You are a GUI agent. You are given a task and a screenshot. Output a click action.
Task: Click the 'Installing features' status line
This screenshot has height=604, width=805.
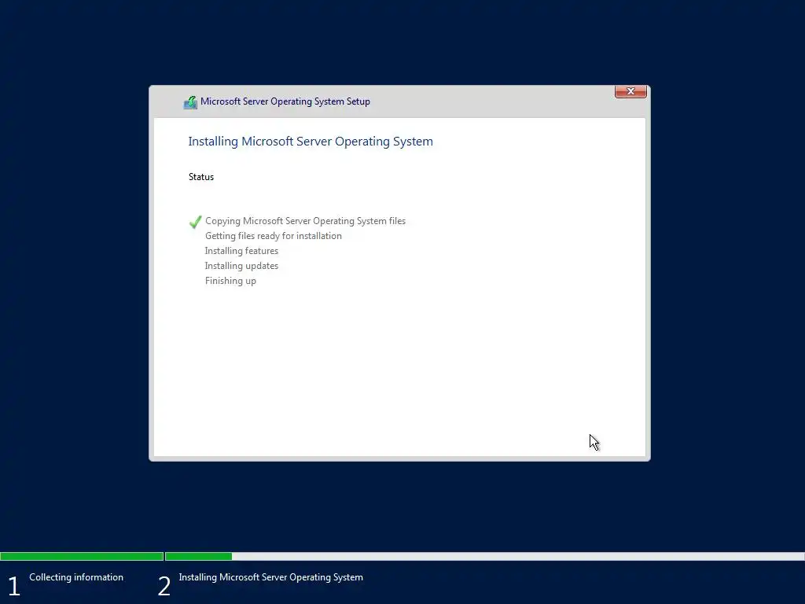(x=241, y=251)
